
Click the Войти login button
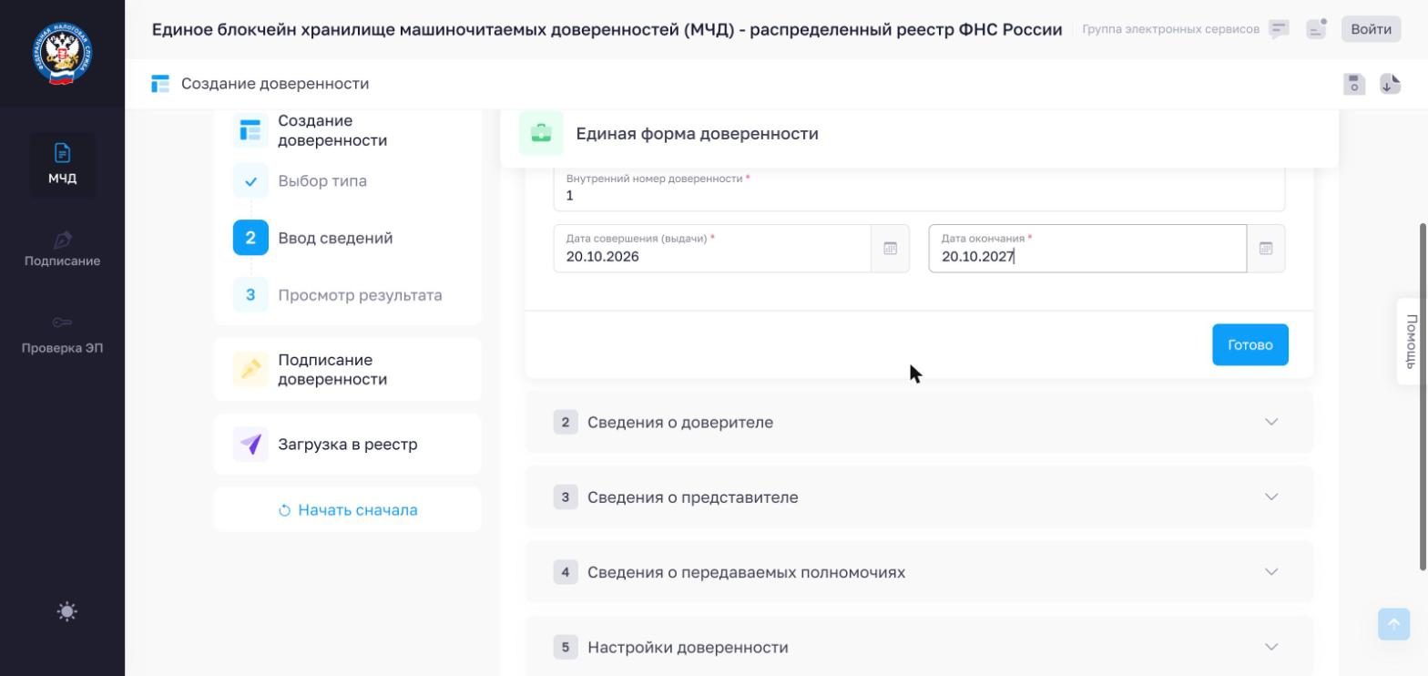point(1371,29)
